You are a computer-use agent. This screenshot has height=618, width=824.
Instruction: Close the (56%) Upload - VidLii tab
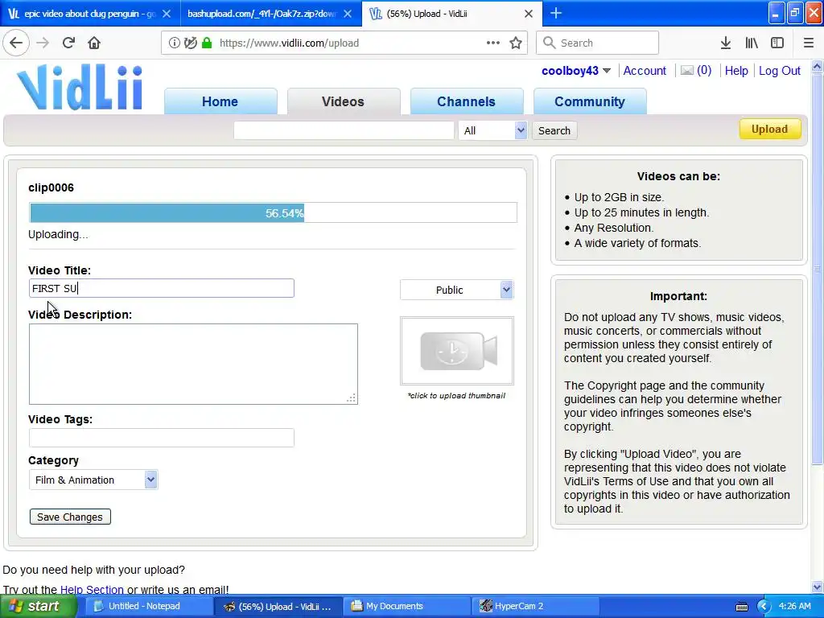[x=529, y=14]
